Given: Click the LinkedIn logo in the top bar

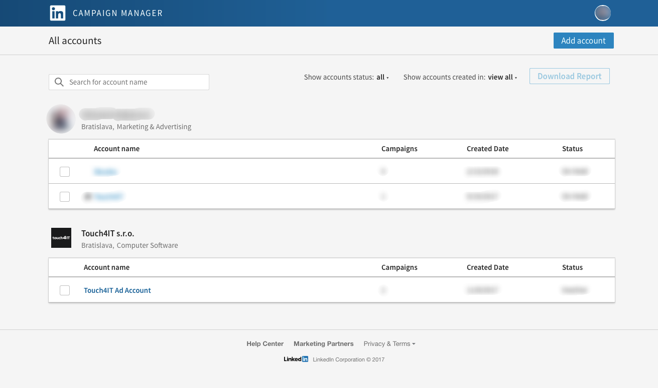Looking at the screenshot, I should tap(58, 13).
